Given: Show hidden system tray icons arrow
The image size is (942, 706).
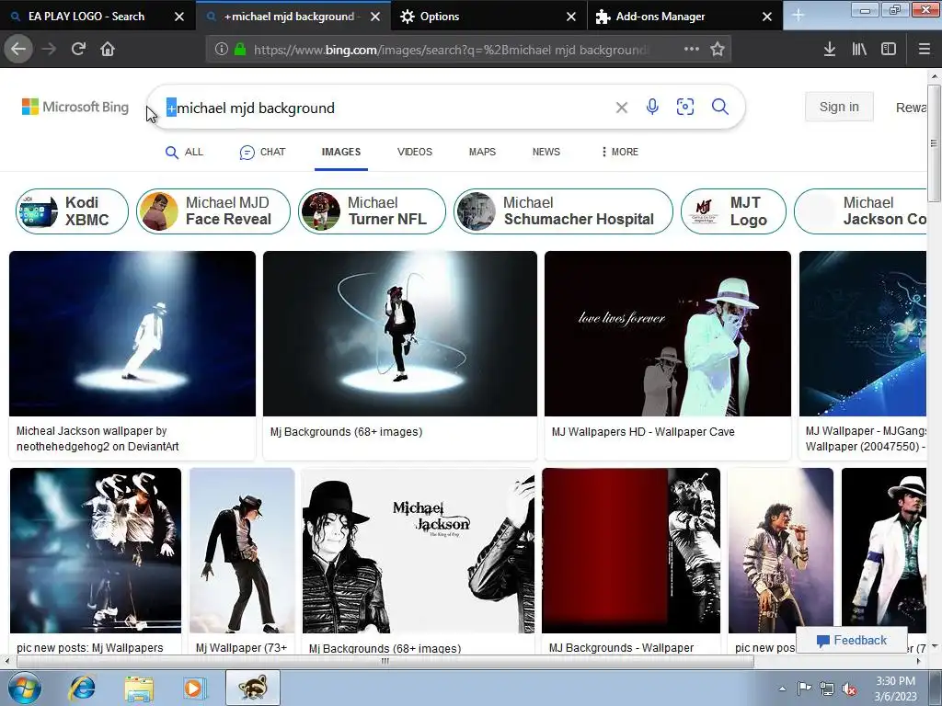Looking at the screenshot, I should pyautogui.click(x=782, y=689).
